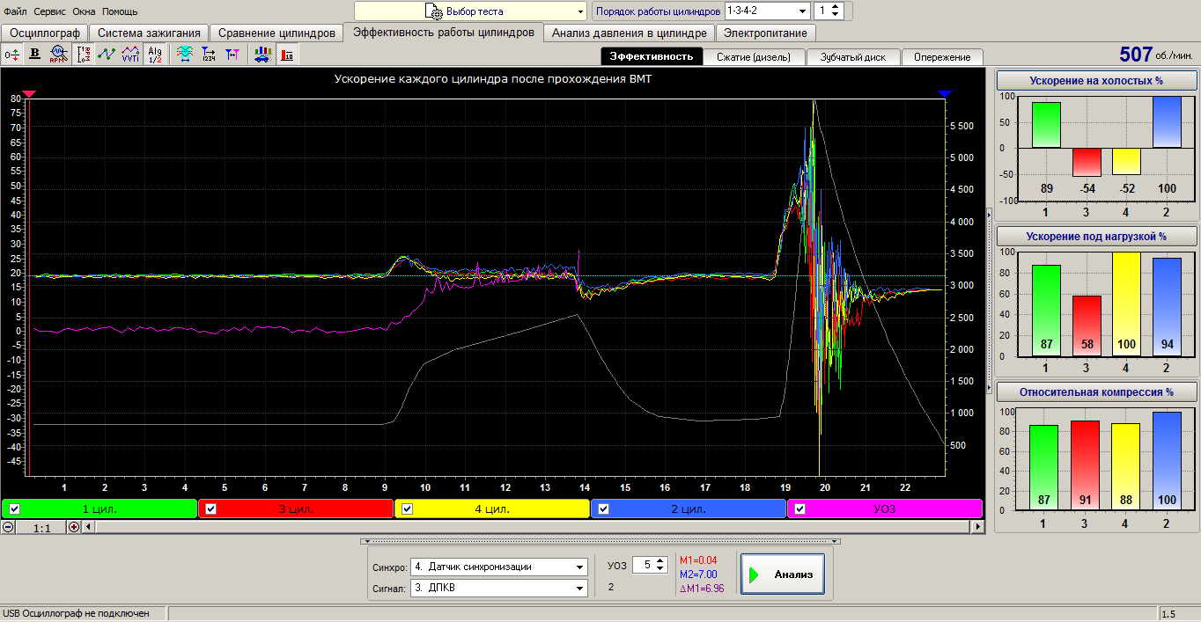Click the Ускорение на холостых % header
This screenshot has width=1201, height=622.
point(1096,81)
